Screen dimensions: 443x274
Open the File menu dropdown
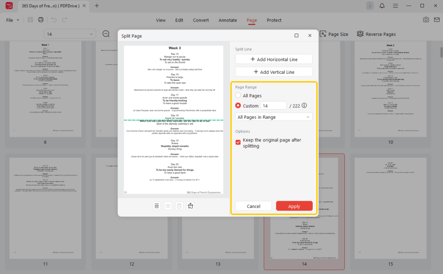13,20
